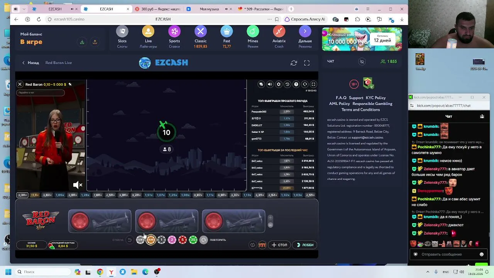Open the game history clock icon

(287, 84)
